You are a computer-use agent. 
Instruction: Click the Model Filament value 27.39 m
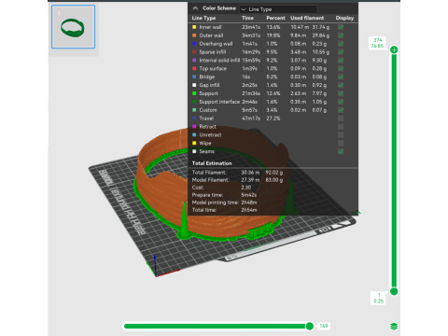point(250,180)
